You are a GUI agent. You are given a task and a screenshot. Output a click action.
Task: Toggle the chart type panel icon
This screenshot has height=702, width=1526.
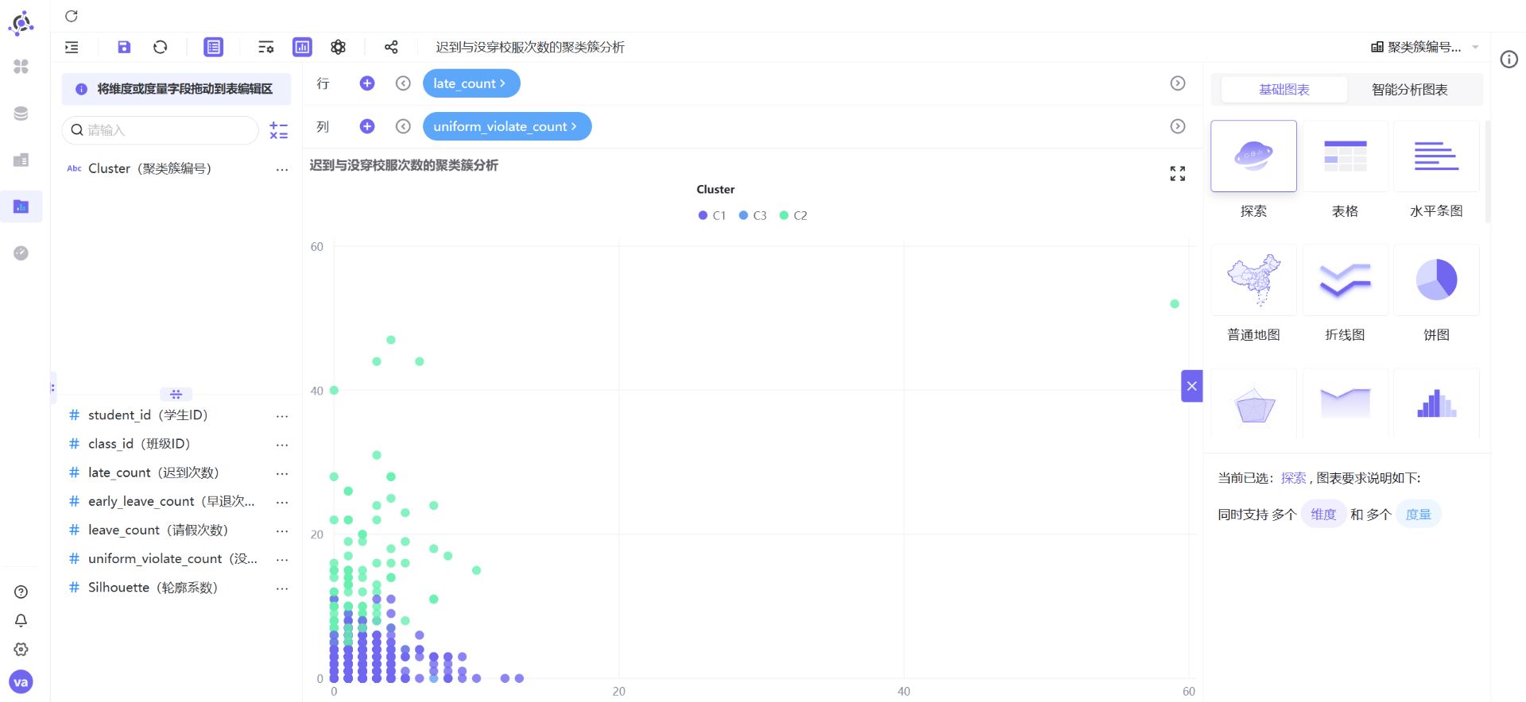tap(303, 47)
